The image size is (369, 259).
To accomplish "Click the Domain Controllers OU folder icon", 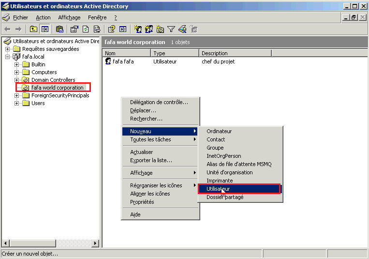I will [26, 80].
